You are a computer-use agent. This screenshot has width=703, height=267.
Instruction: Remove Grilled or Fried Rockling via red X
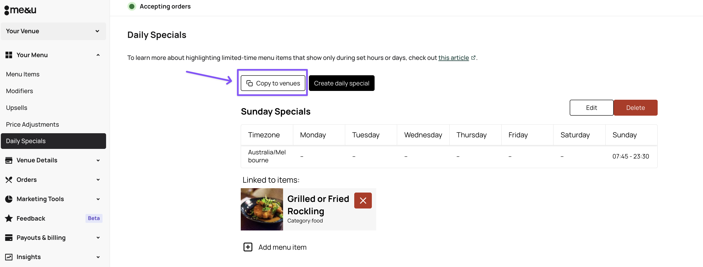click(363, 201)
